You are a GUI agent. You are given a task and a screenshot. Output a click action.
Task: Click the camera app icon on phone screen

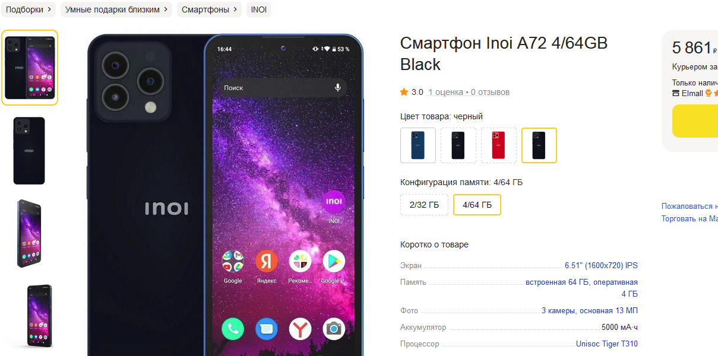click(334, 329)
